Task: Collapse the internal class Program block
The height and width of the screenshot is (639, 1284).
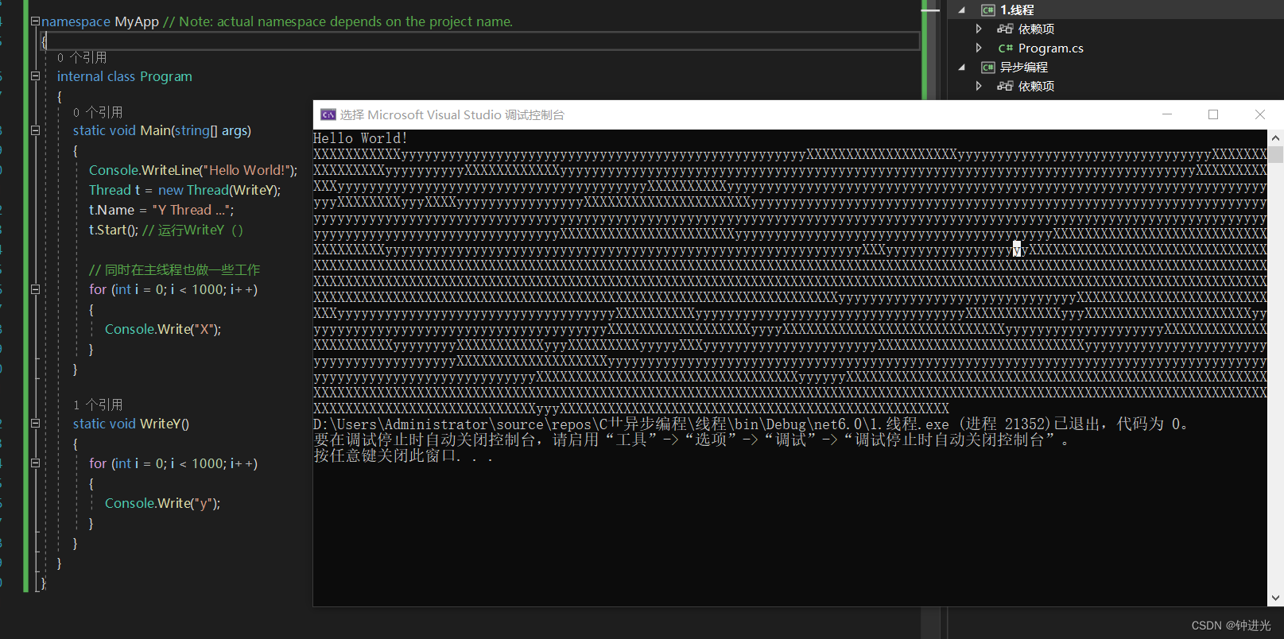Action: (35, 76)
